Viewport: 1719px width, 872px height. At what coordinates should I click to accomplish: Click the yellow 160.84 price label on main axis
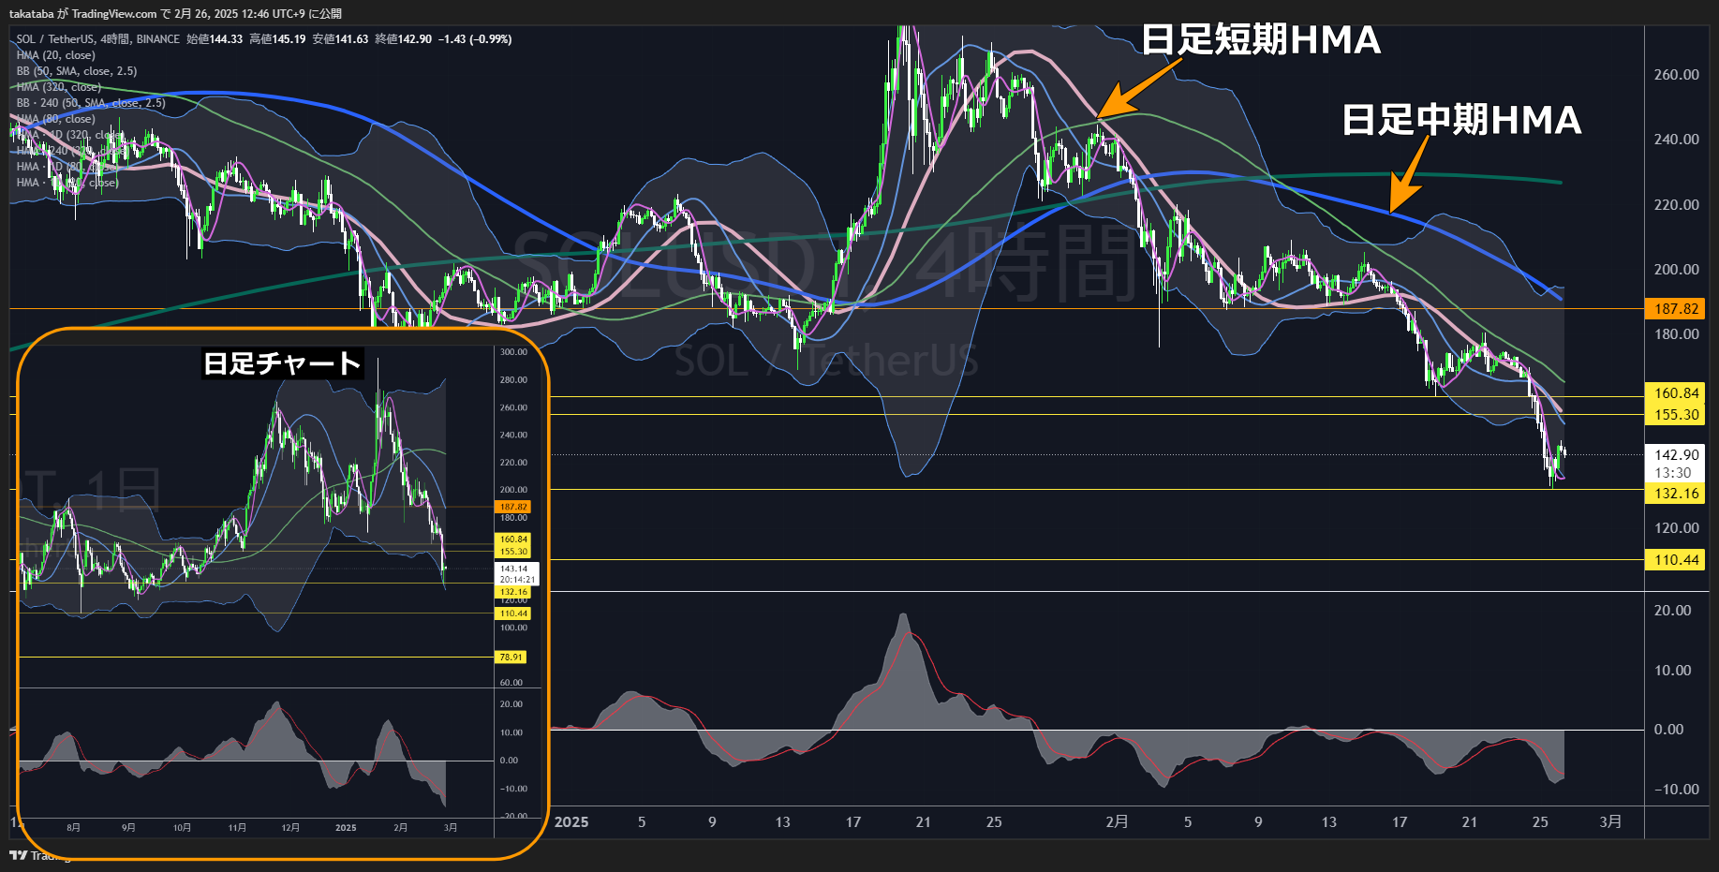pos(1675,393)
